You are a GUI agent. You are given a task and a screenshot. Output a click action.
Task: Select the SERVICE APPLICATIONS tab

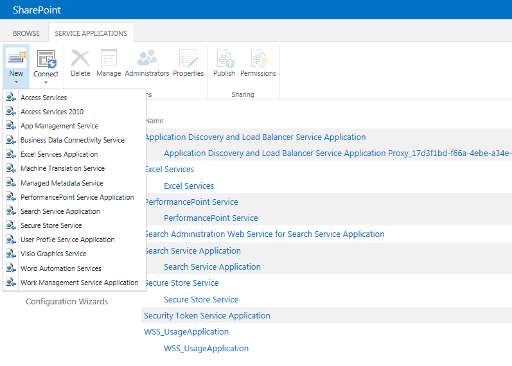coord(91,33)
